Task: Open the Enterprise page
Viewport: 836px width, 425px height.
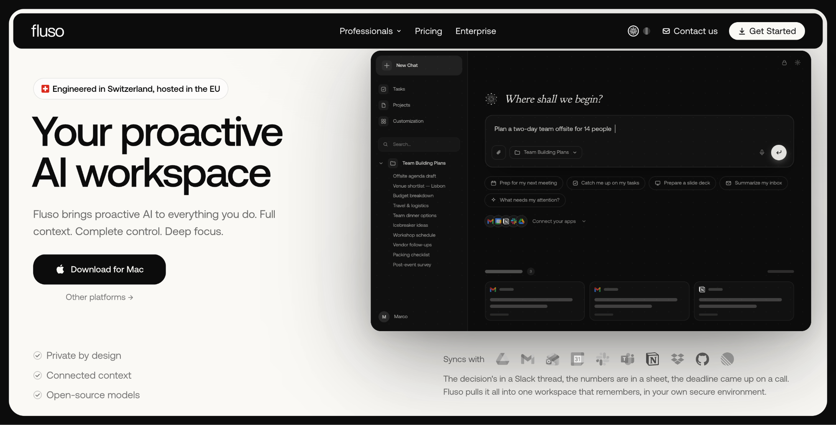Action: (x=476, y=31)
